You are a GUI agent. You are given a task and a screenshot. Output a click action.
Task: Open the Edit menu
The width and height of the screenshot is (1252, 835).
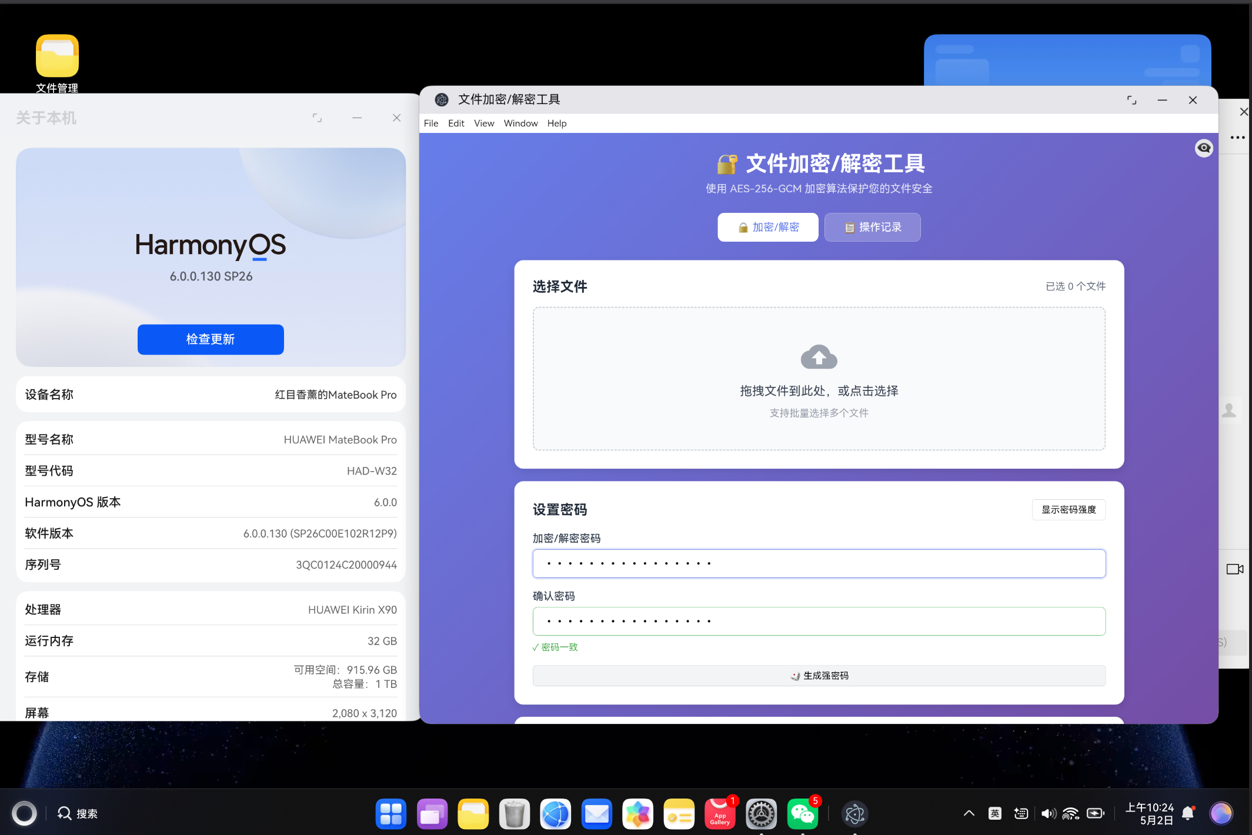pyautogui.click(x=456, y=123)
